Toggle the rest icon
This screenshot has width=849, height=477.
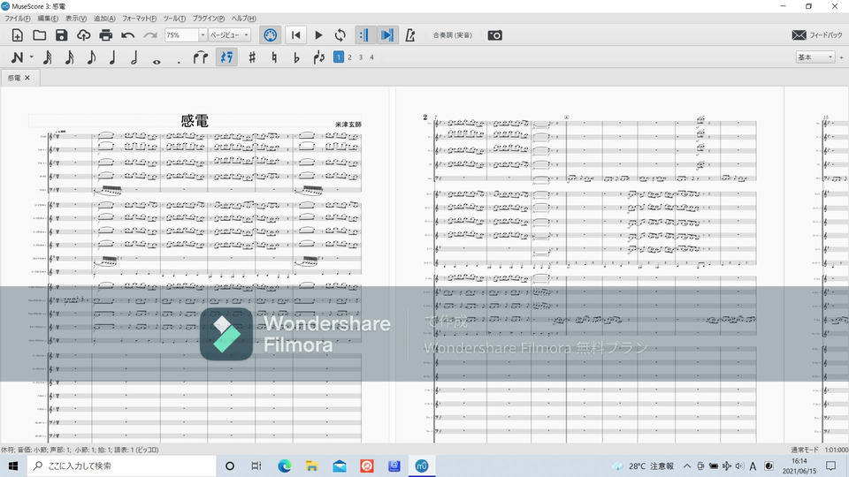226,57
